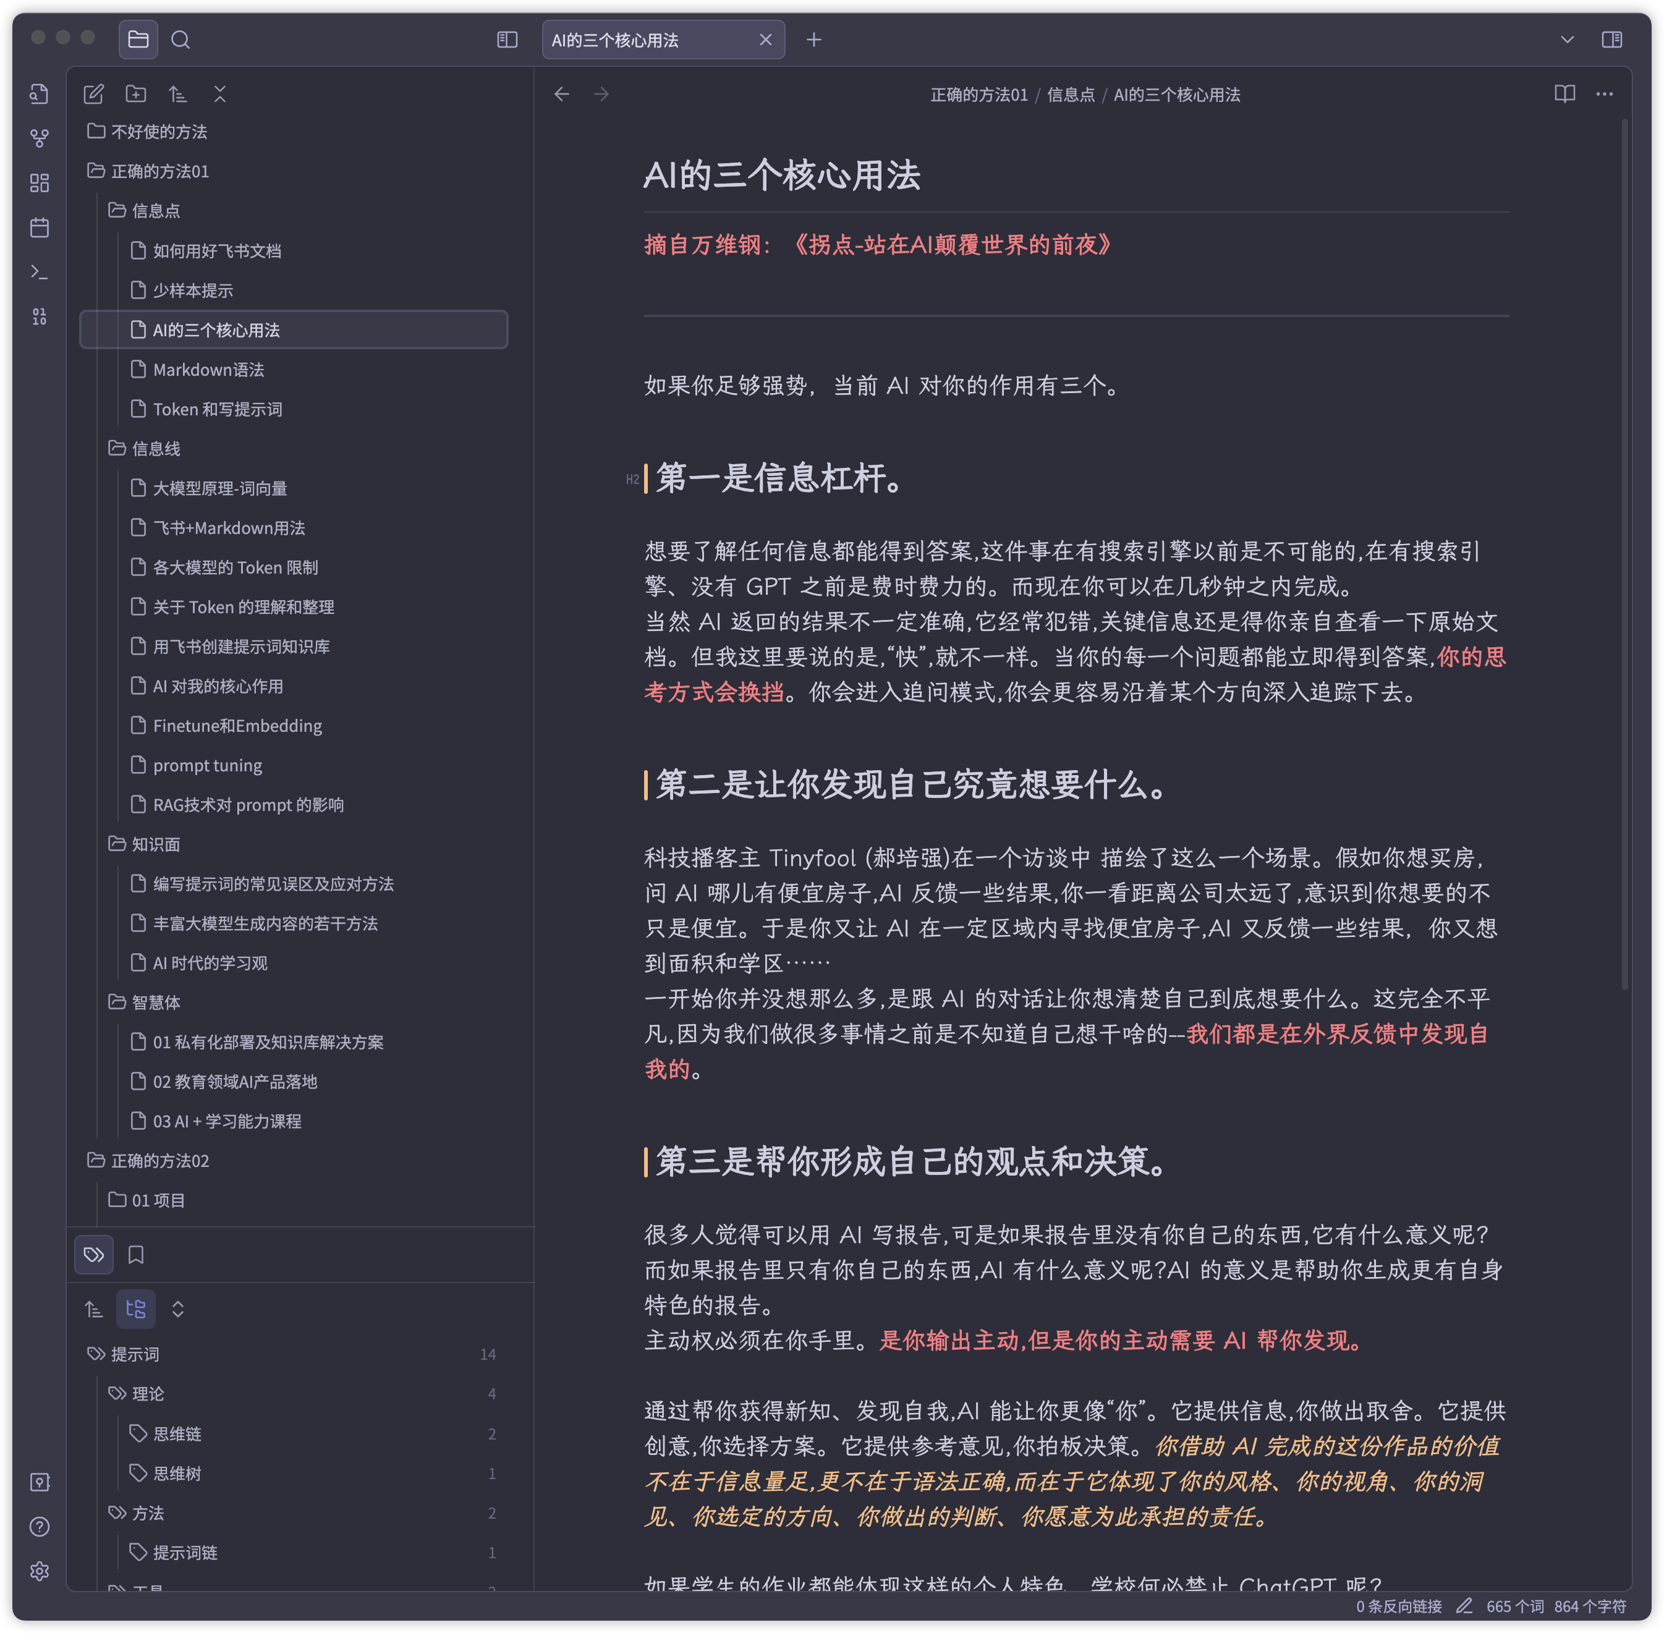This screenshot has width=1664, height=1633.
Task: Change tag sort order icon
Action: (x=93, y=1309)
